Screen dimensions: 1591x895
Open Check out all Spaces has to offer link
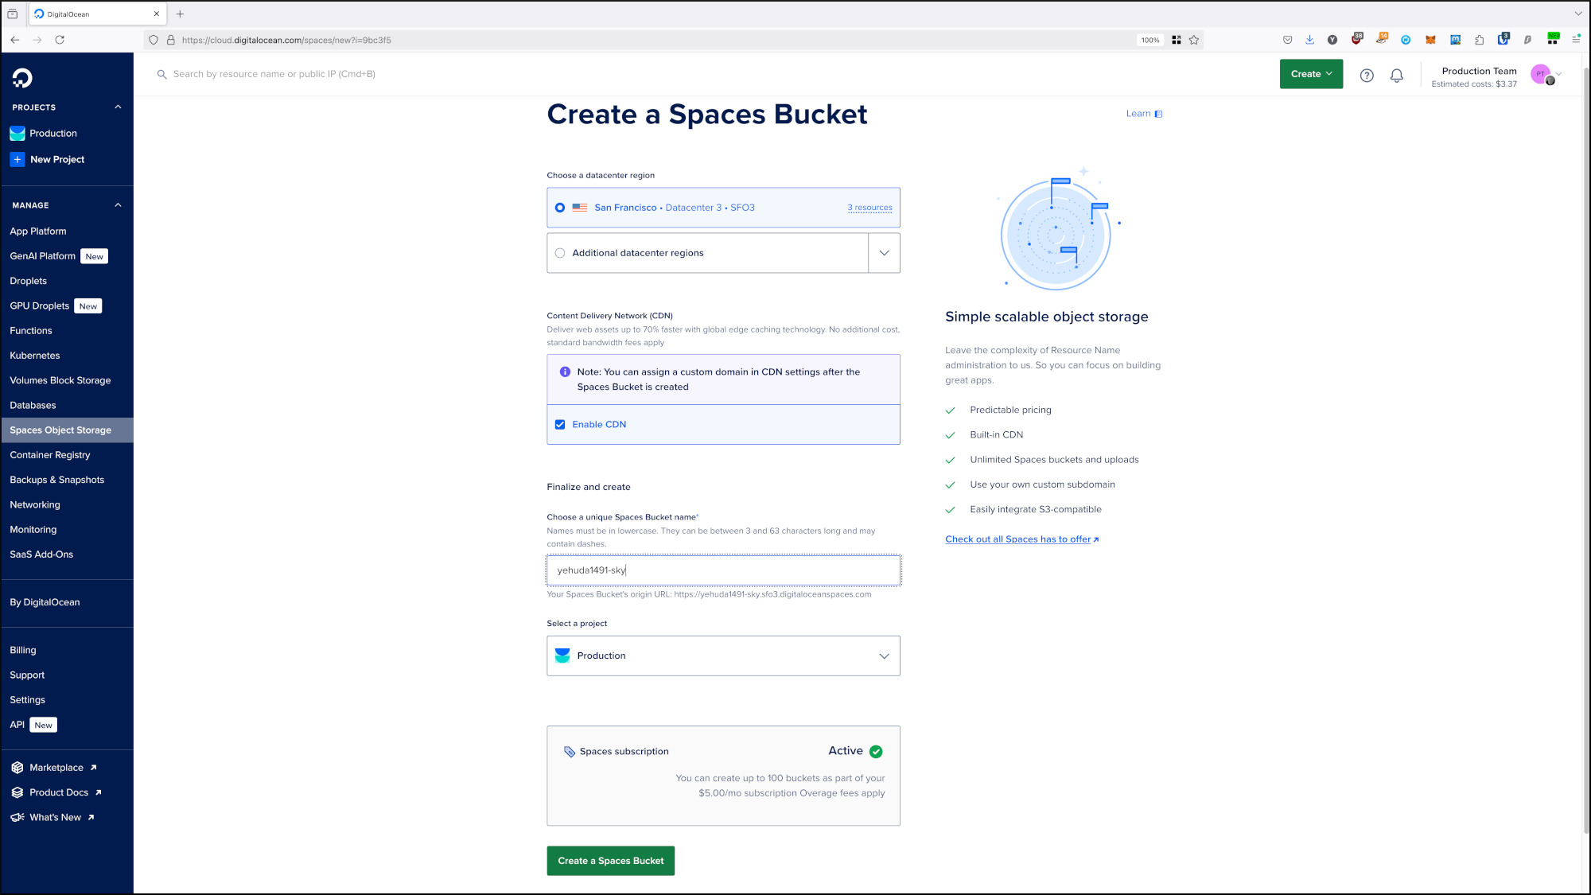1021,539
